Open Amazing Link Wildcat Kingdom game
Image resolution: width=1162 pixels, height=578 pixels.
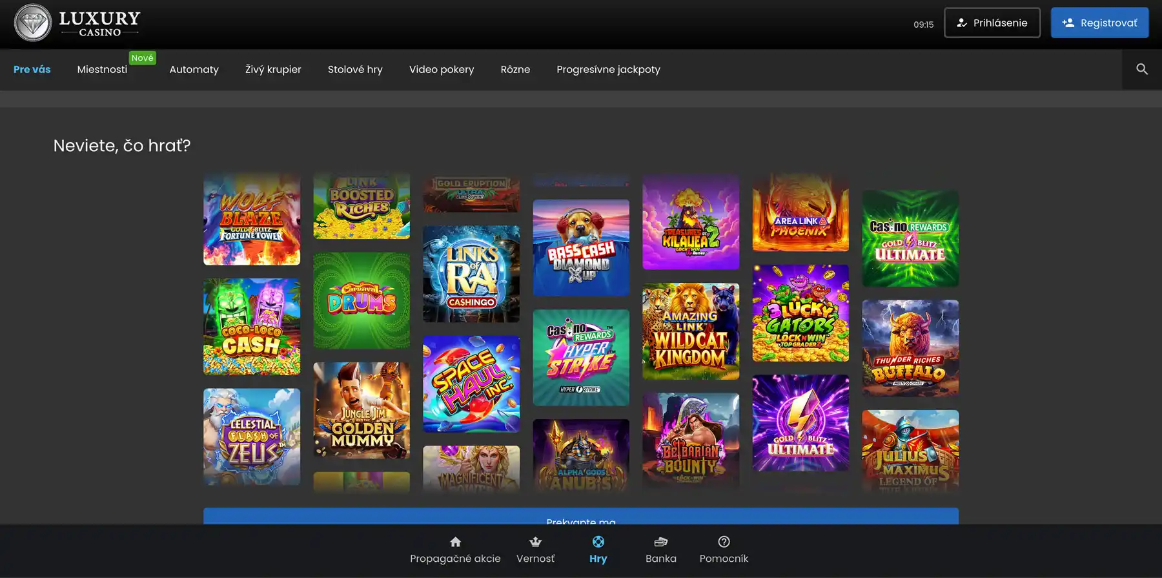[691, 331]
